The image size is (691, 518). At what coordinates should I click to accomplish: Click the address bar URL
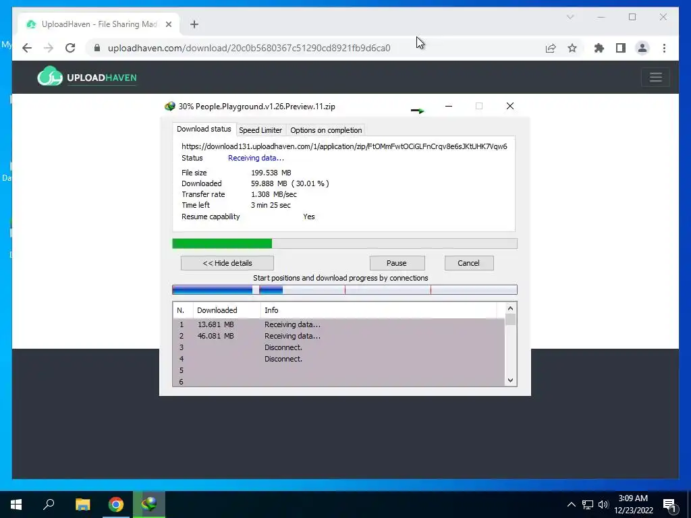(x=249, y=48)
